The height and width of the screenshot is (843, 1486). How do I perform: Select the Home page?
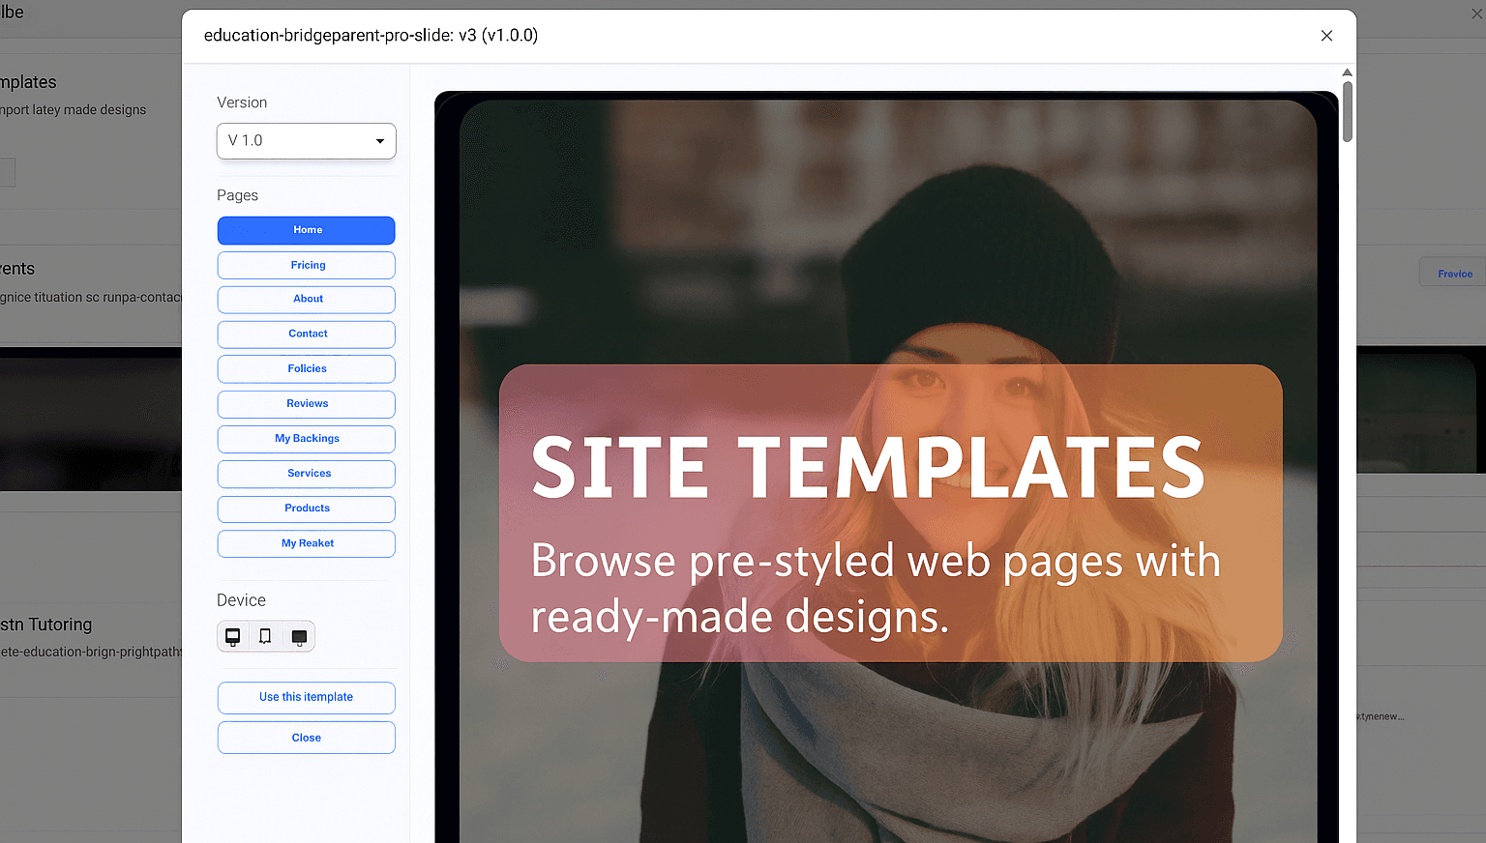tap(307, 230)
